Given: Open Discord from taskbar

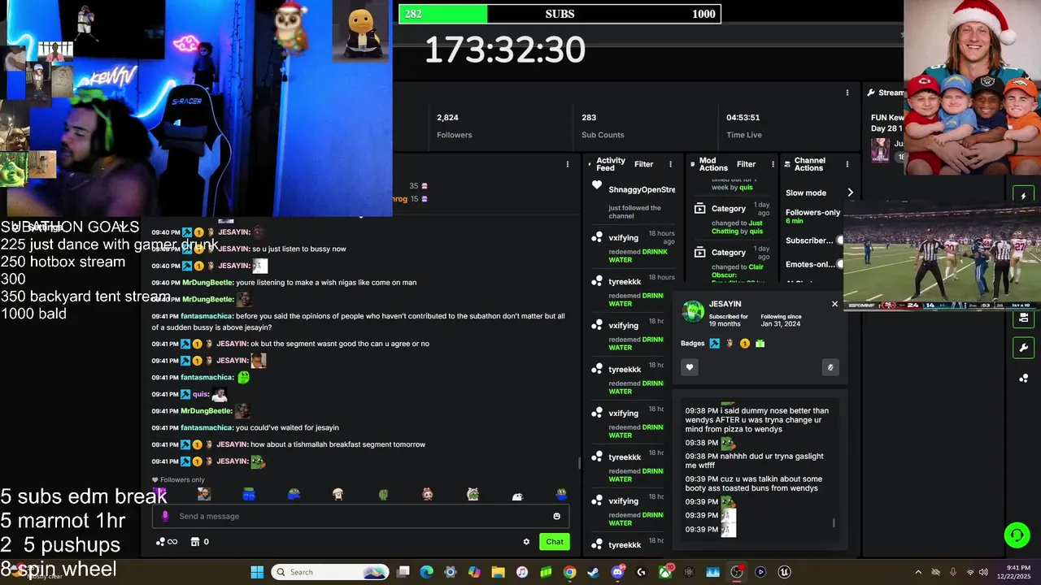Looking at the screenshot, I should coord(617,572).
